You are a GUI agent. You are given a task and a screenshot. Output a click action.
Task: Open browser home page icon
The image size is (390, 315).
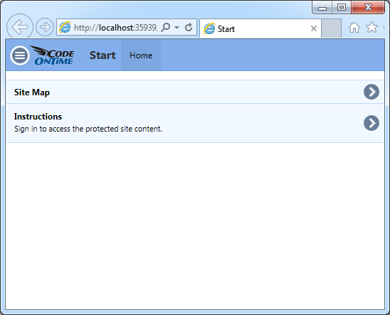[x=354, y=27]
